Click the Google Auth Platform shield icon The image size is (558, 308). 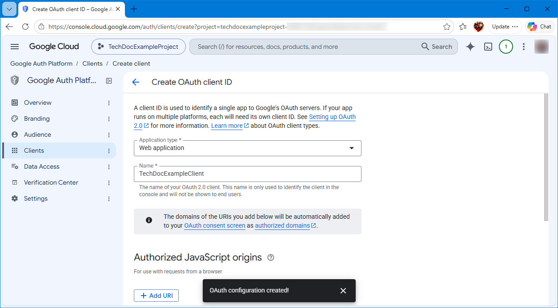click(15, 80)
